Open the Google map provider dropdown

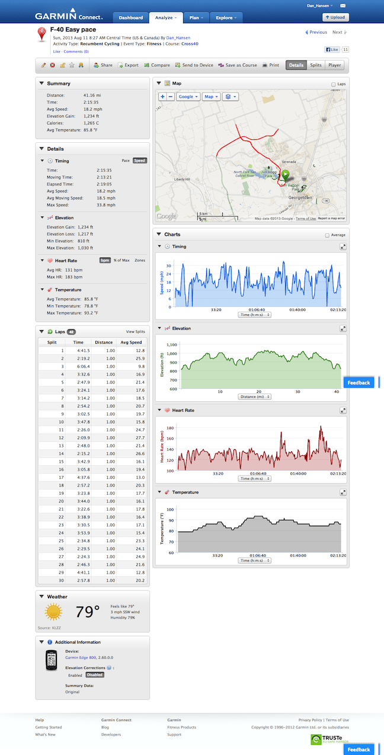[187, 97]
